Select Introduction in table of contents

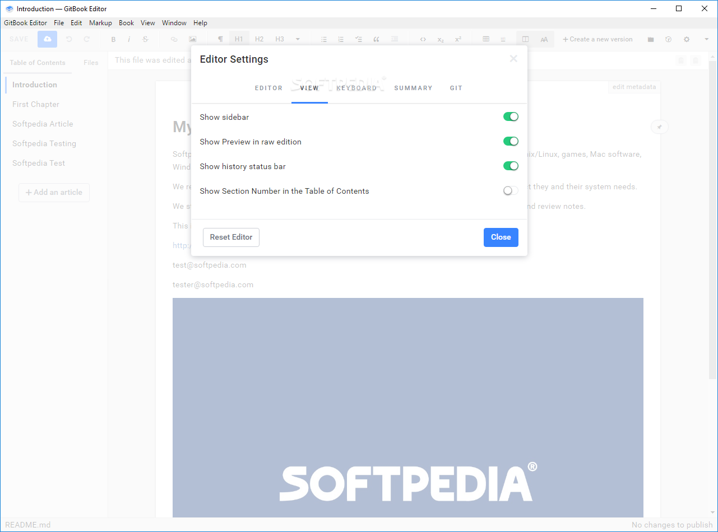(35, 85)
